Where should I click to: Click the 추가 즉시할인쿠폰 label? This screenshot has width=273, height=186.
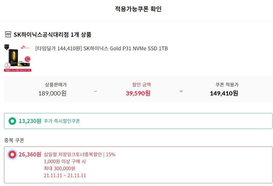pyautogui.click(x=62, y=121)
